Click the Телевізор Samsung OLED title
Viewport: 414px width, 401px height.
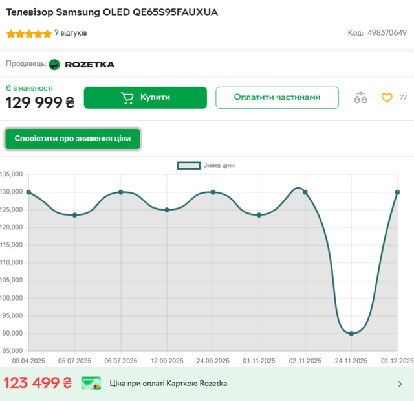pyautogui.click(x=112, y=12)
